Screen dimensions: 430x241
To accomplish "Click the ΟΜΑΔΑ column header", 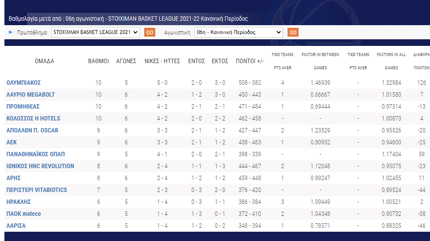I will tap(44, 61).
